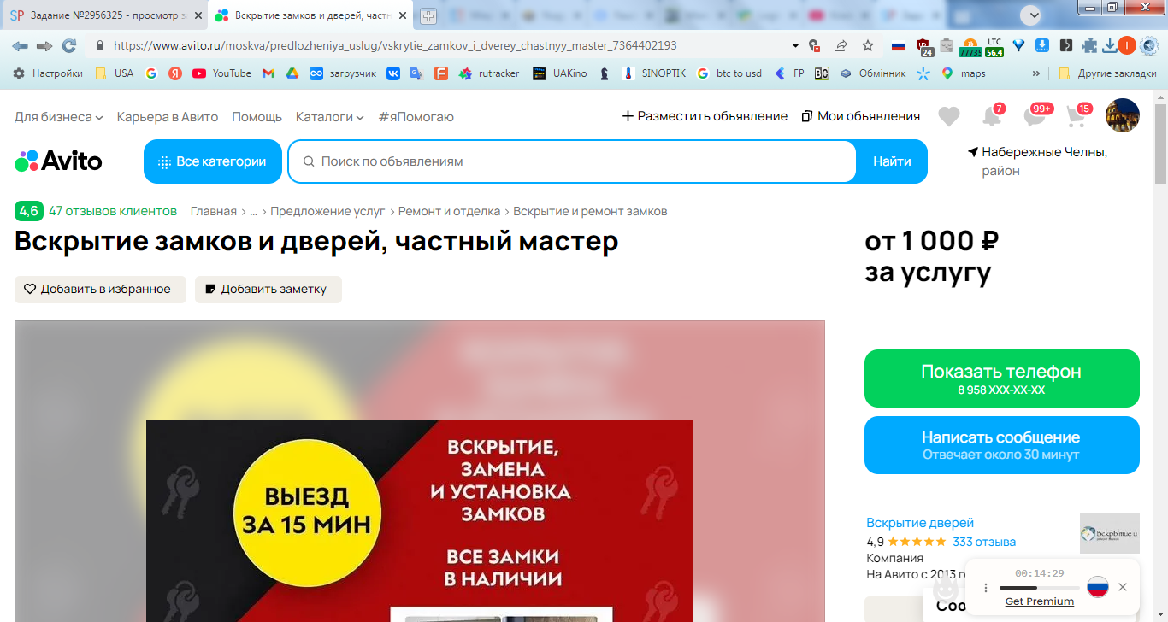Open Avito user profile avatar
Viewport: 1168px width, 622px height.
click(x=1123, y=115)
